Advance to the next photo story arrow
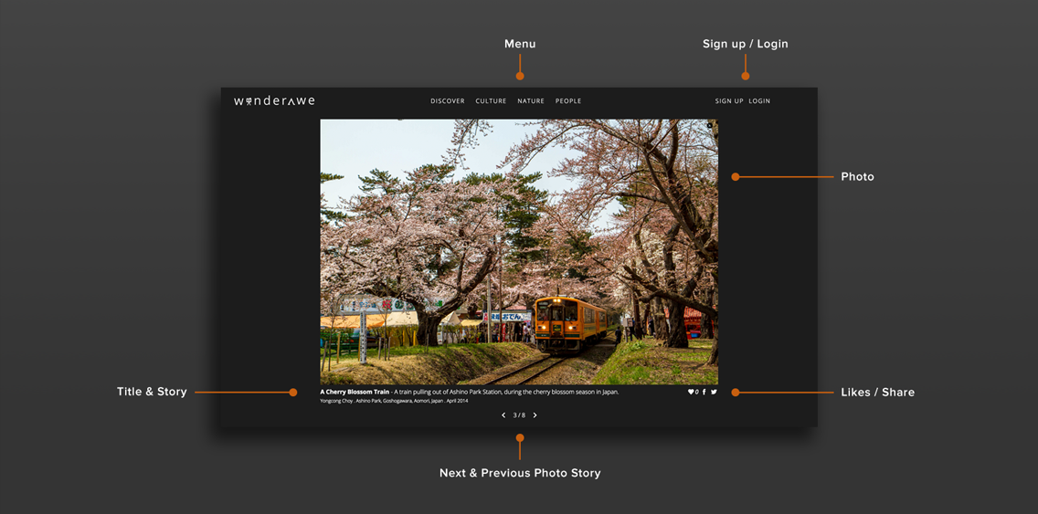1038x514 pixels. click(x=535, y=415)
